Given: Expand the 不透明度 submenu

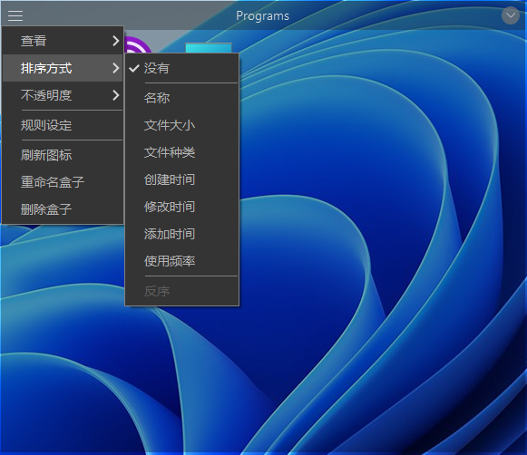Looking at the screenshot, I should 63,95.
